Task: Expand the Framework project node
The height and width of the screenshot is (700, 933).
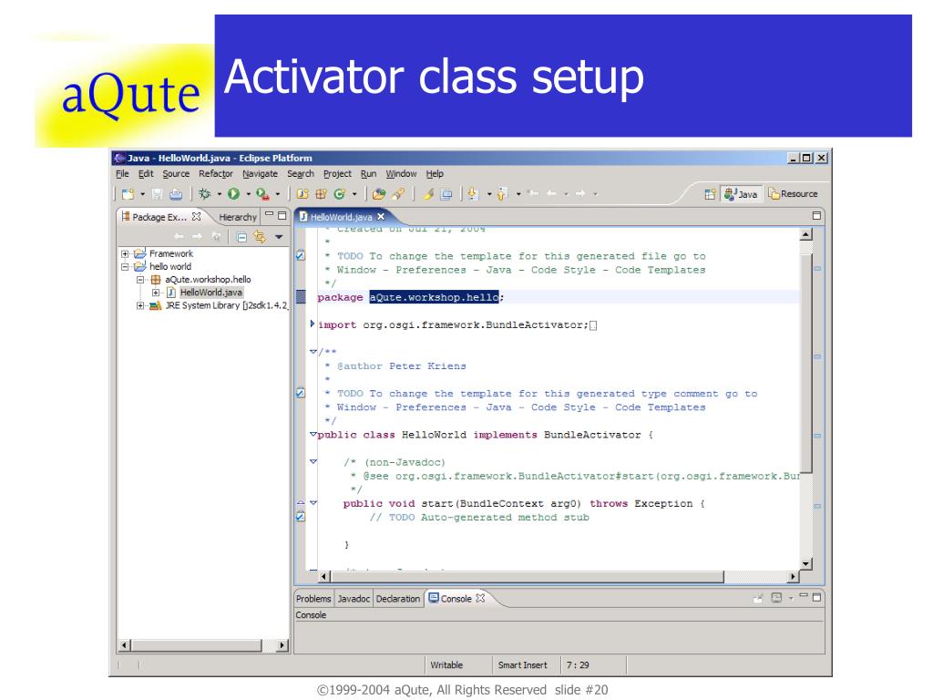Action: [x=125, y=253]
